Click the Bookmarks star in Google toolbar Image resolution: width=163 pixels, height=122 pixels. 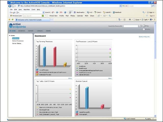point(75,12)
